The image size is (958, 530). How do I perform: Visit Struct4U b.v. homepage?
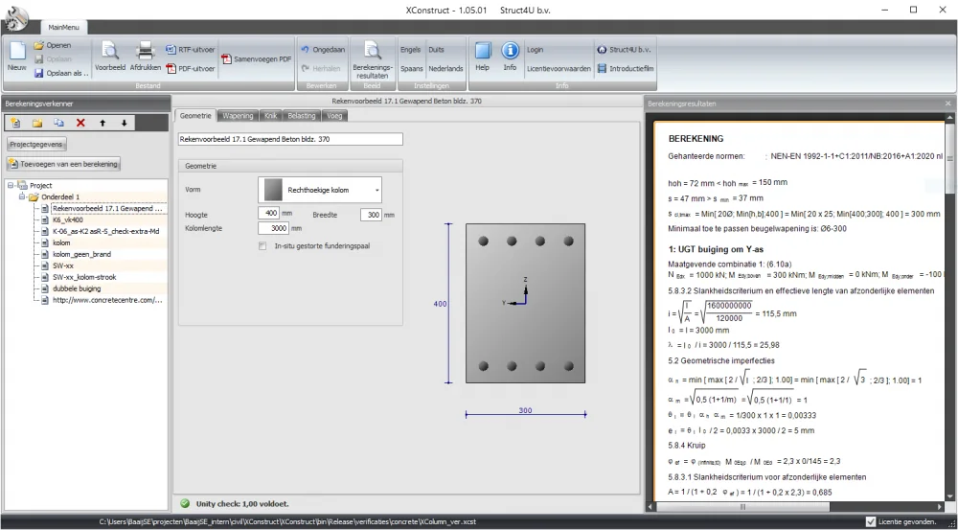point(624,50)
